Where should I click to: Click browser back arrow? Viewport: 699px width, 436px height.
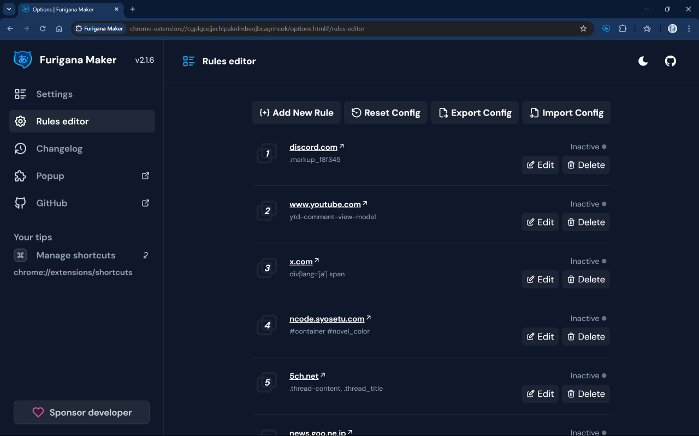10,28
